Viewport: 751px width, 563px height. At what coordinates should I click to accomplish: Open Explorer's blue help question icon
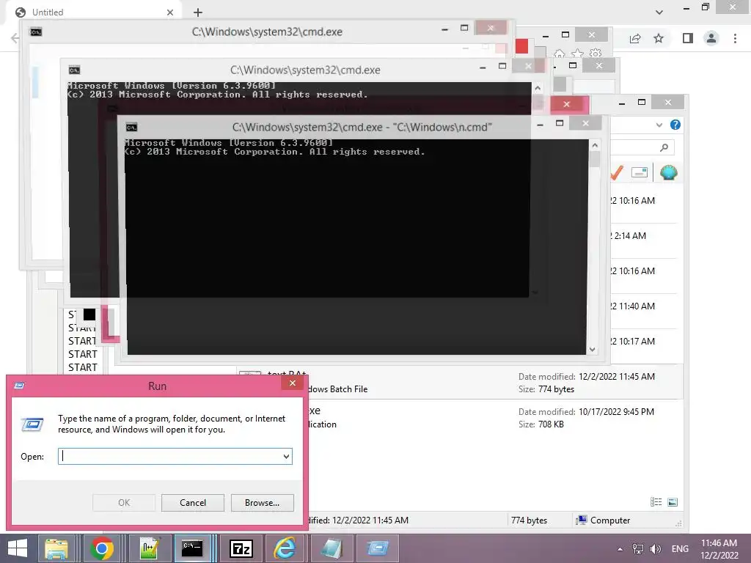(x=675, y=125)
